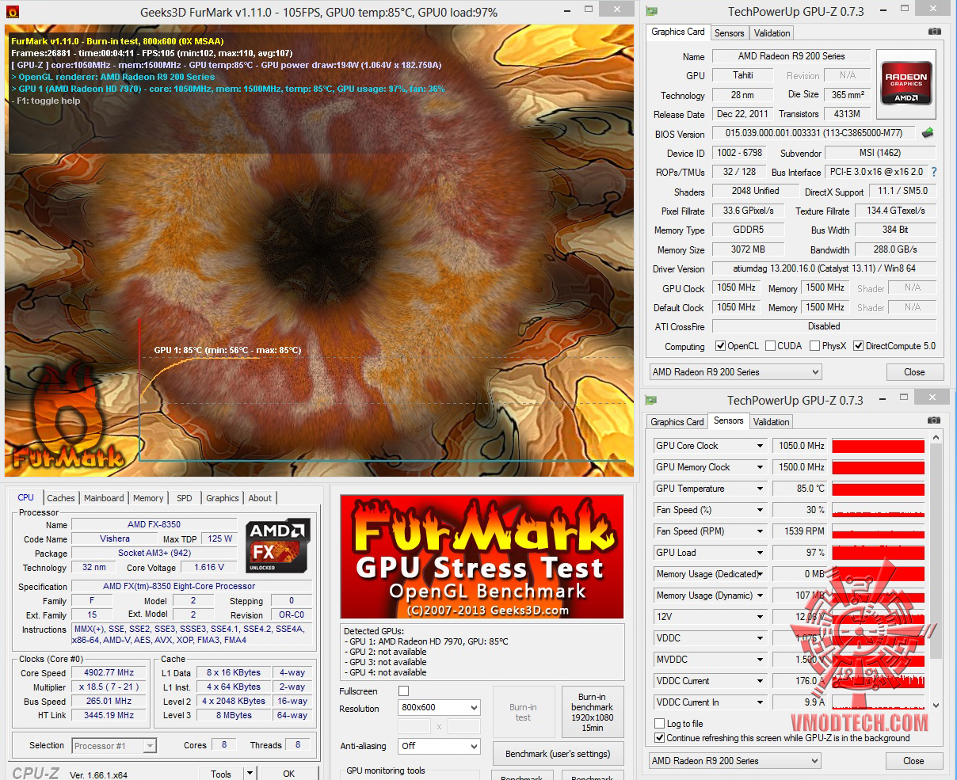Toggle the PhysX checkbox

814,346
